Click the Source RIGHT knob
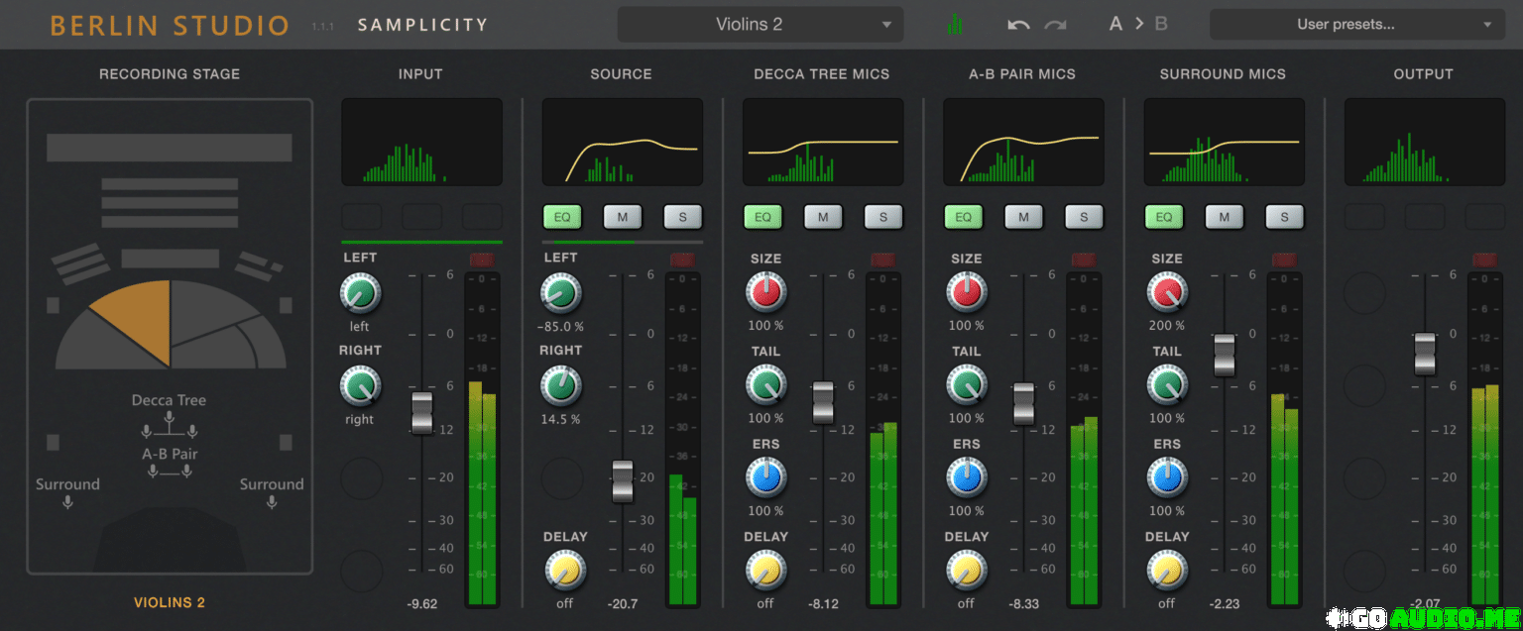 point(561,386)
